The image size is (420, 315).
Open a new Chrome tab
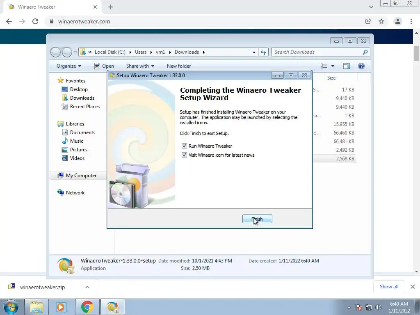point(111,7)
